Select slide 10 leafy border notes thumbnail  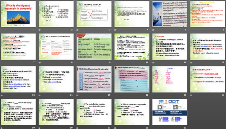click(x=132, y=47)
